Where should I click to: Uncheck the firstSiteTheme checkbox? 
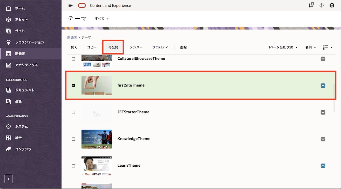tap(74, 85)
